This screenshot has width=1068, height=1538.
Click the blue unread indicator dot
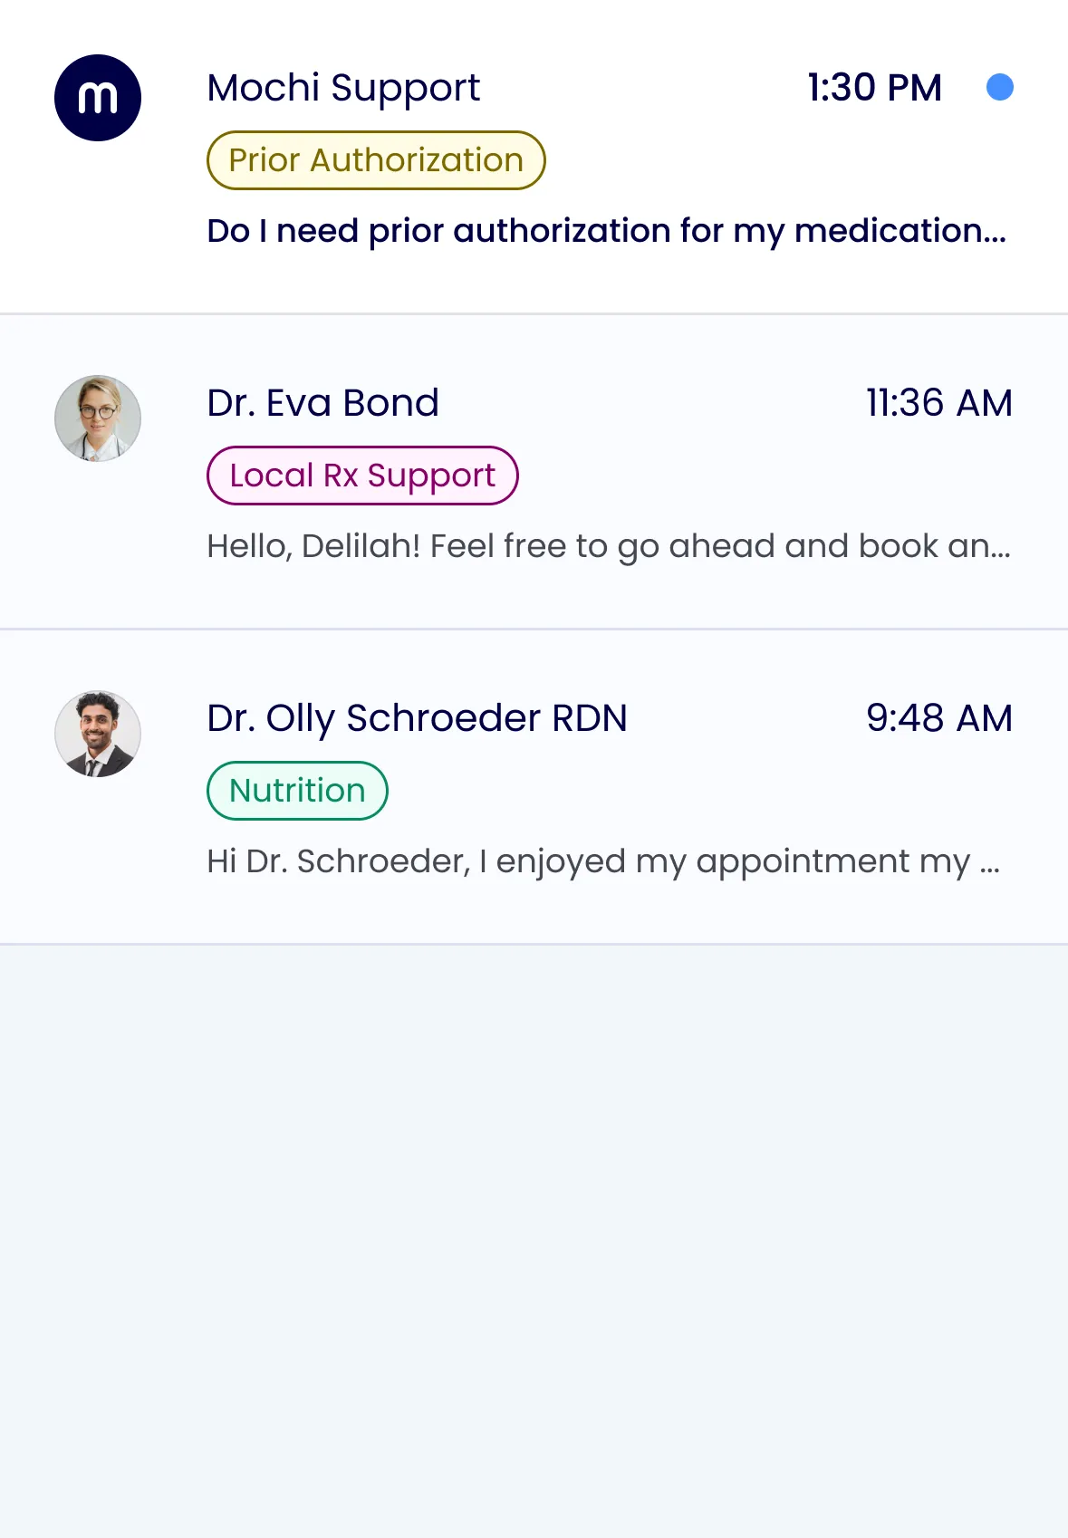(999, 87)
